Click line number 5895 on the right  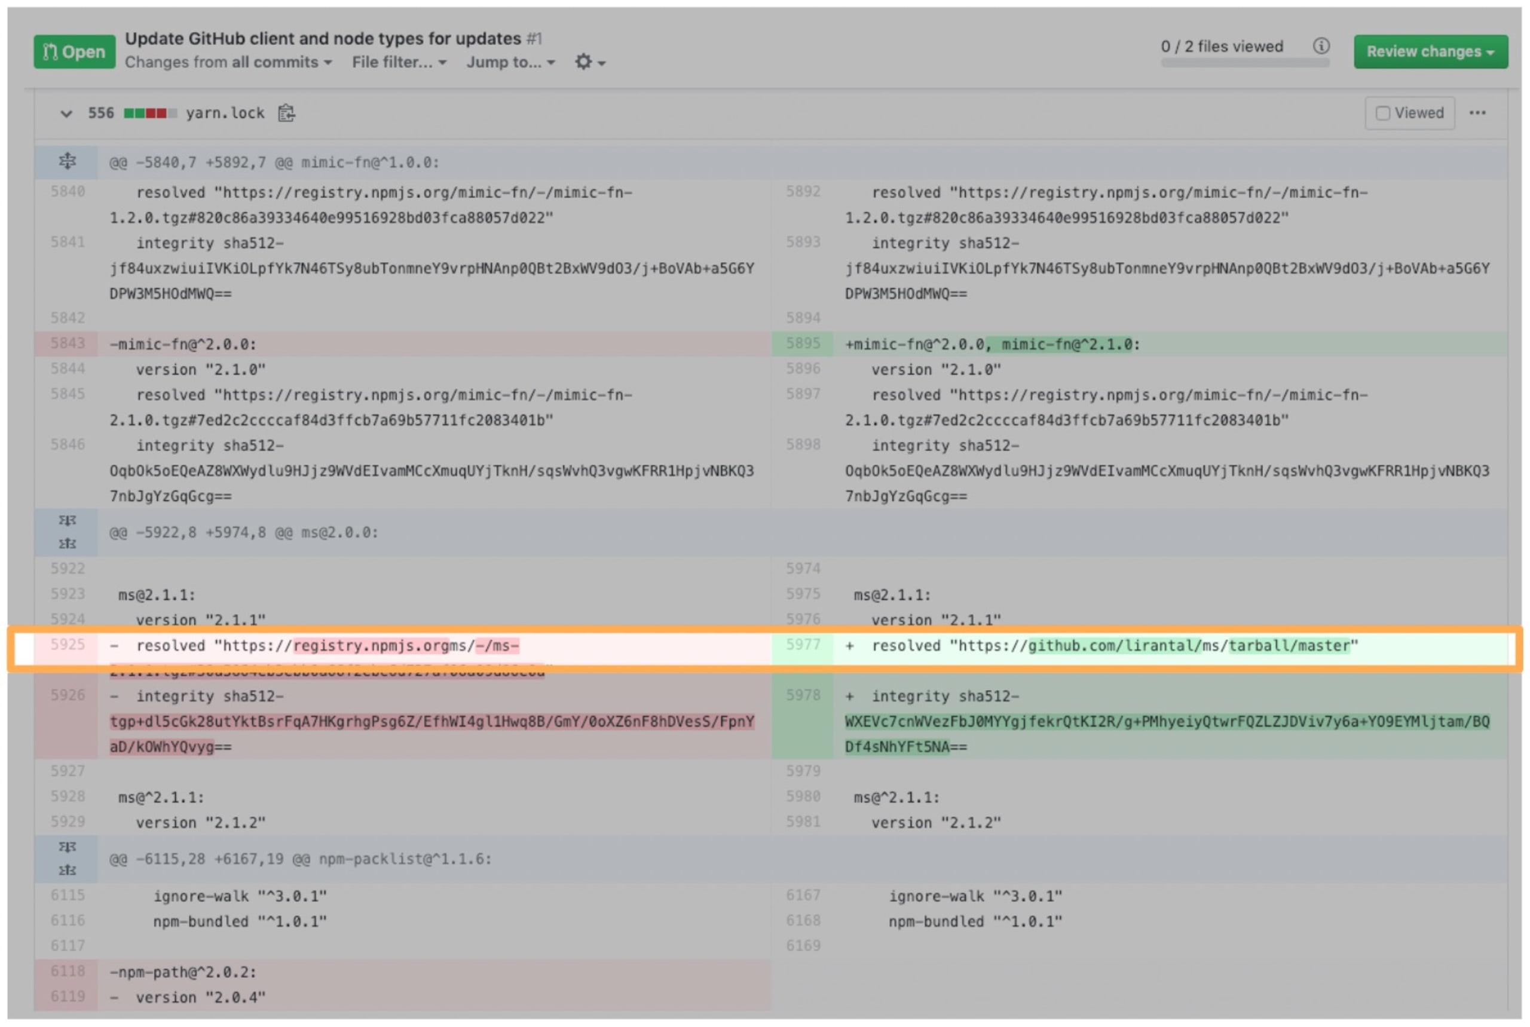[x=803, y=344]
